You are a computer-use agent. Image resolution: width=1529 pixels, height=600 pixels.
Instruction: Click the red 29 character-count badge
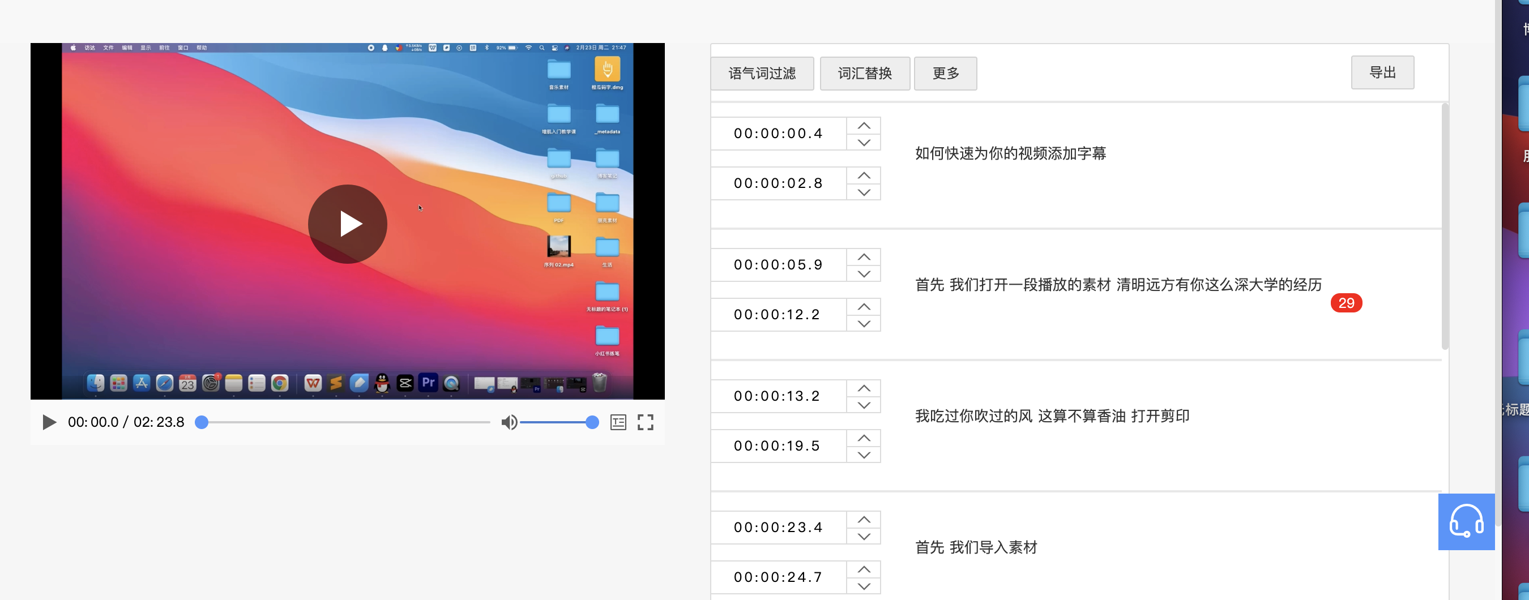point(1346,303)
